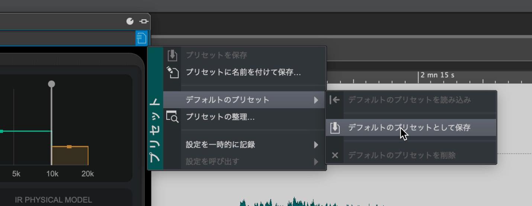The height and width of the screenshot is (206, 532).
Task: Expand arrow beside 設定を呼び出す
Action: [316, 162]
